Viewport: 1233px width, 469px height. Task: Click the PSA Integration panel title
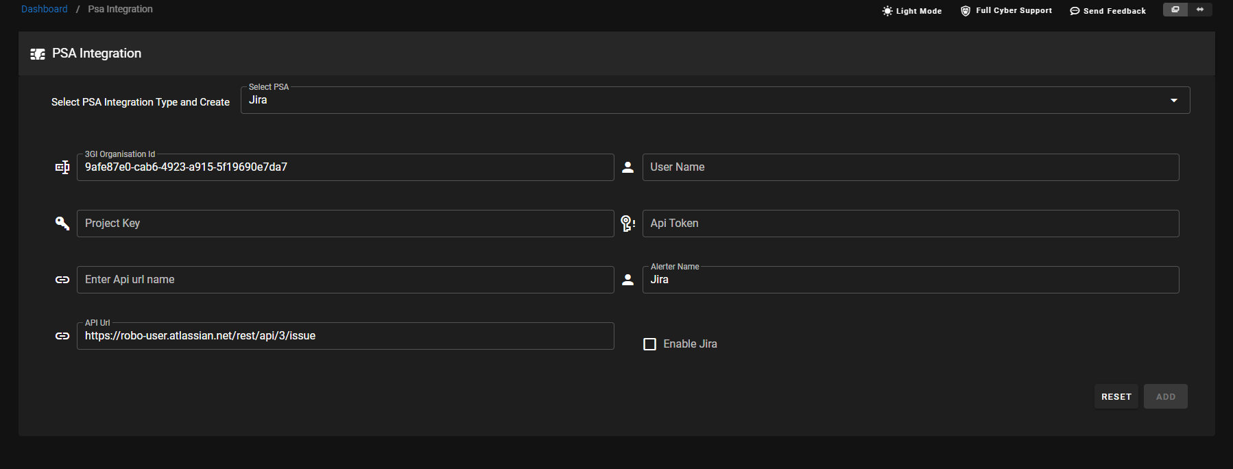[97, 53]
